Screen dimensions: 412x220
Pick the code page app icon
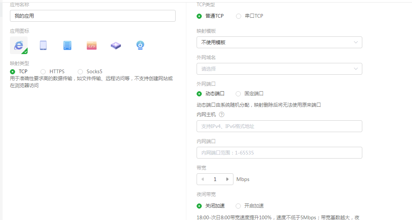point(91,45)
